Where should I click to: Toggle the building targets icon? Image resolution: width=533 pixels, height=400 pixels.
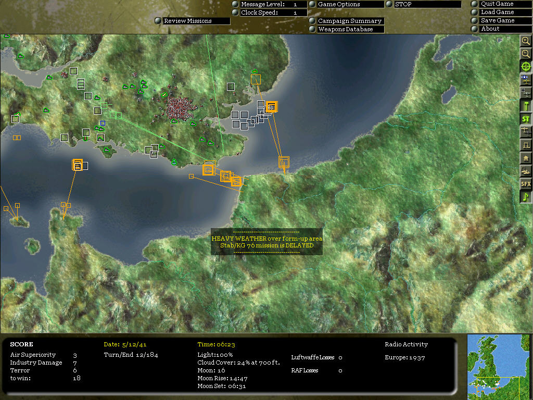click(526, 158)
